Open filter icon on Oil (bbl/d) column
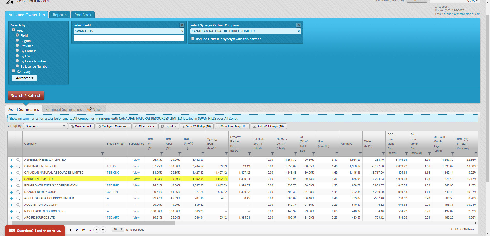This screenshot has height=236, width=490. (x=360, y=154)
